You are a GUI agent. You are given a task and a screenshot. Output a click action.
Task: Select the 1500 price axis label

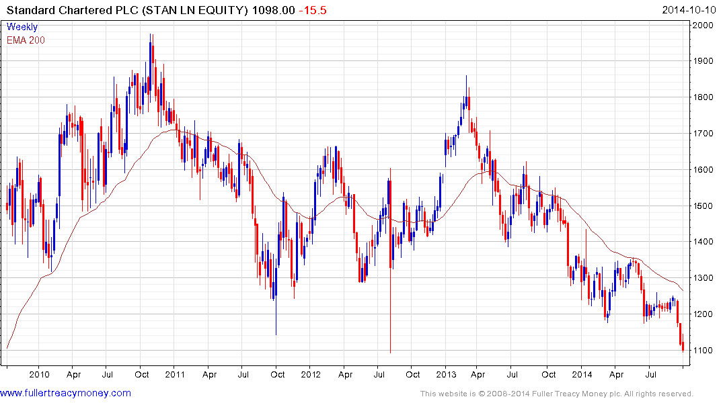(703, 206)
